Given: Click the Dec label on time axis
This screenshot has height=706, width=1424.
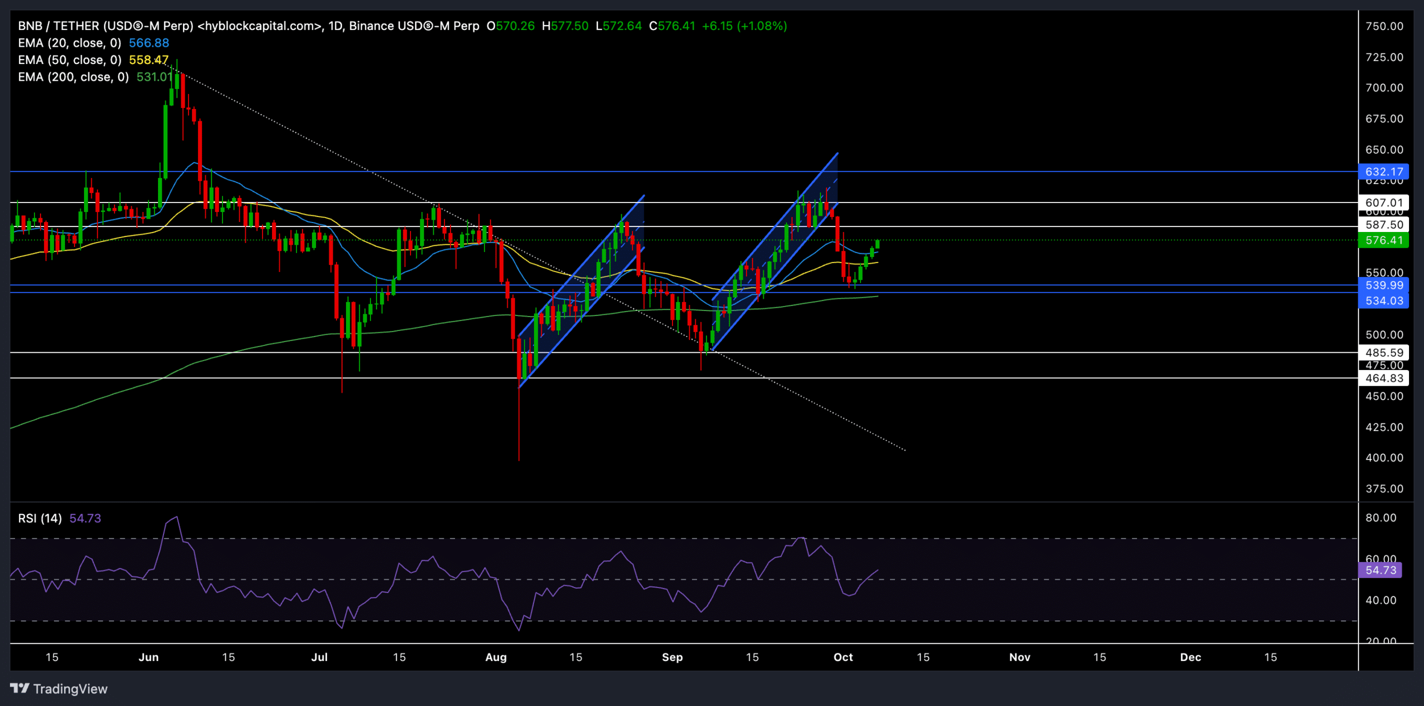Looking at the screenshot, I should point(1190,657).
